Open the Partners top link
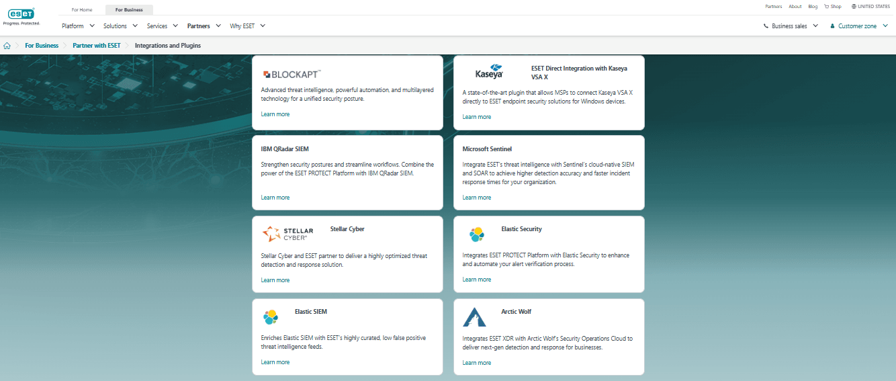This screenshot has height=381, width=896. click(774, 7)
